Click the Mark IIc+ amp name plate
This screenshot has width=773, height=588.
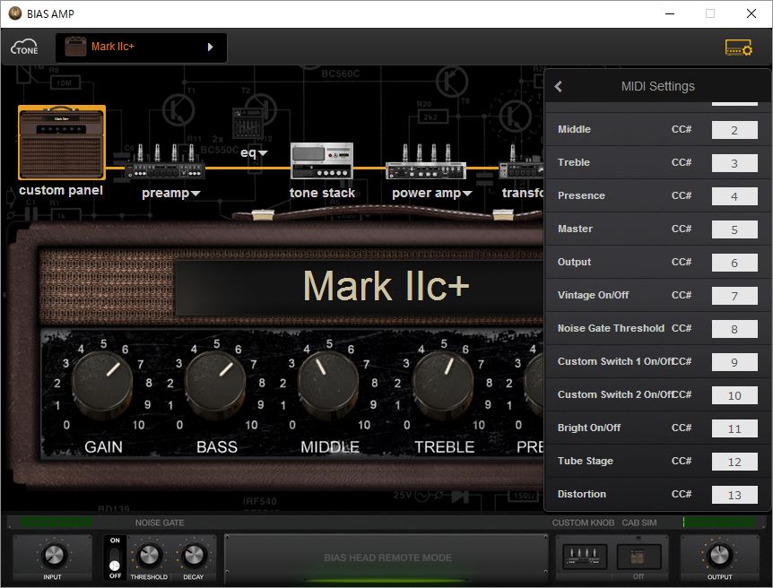360,287
